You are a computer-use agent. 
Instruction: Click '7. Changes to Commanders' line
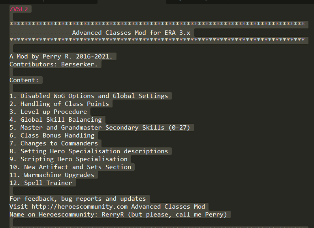[x=54, y=143]
